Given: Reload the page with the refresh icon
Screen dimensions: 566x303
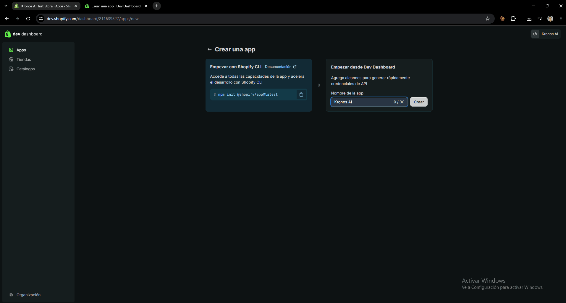Looking at the screenshot, I should click(x=28, y=19).
